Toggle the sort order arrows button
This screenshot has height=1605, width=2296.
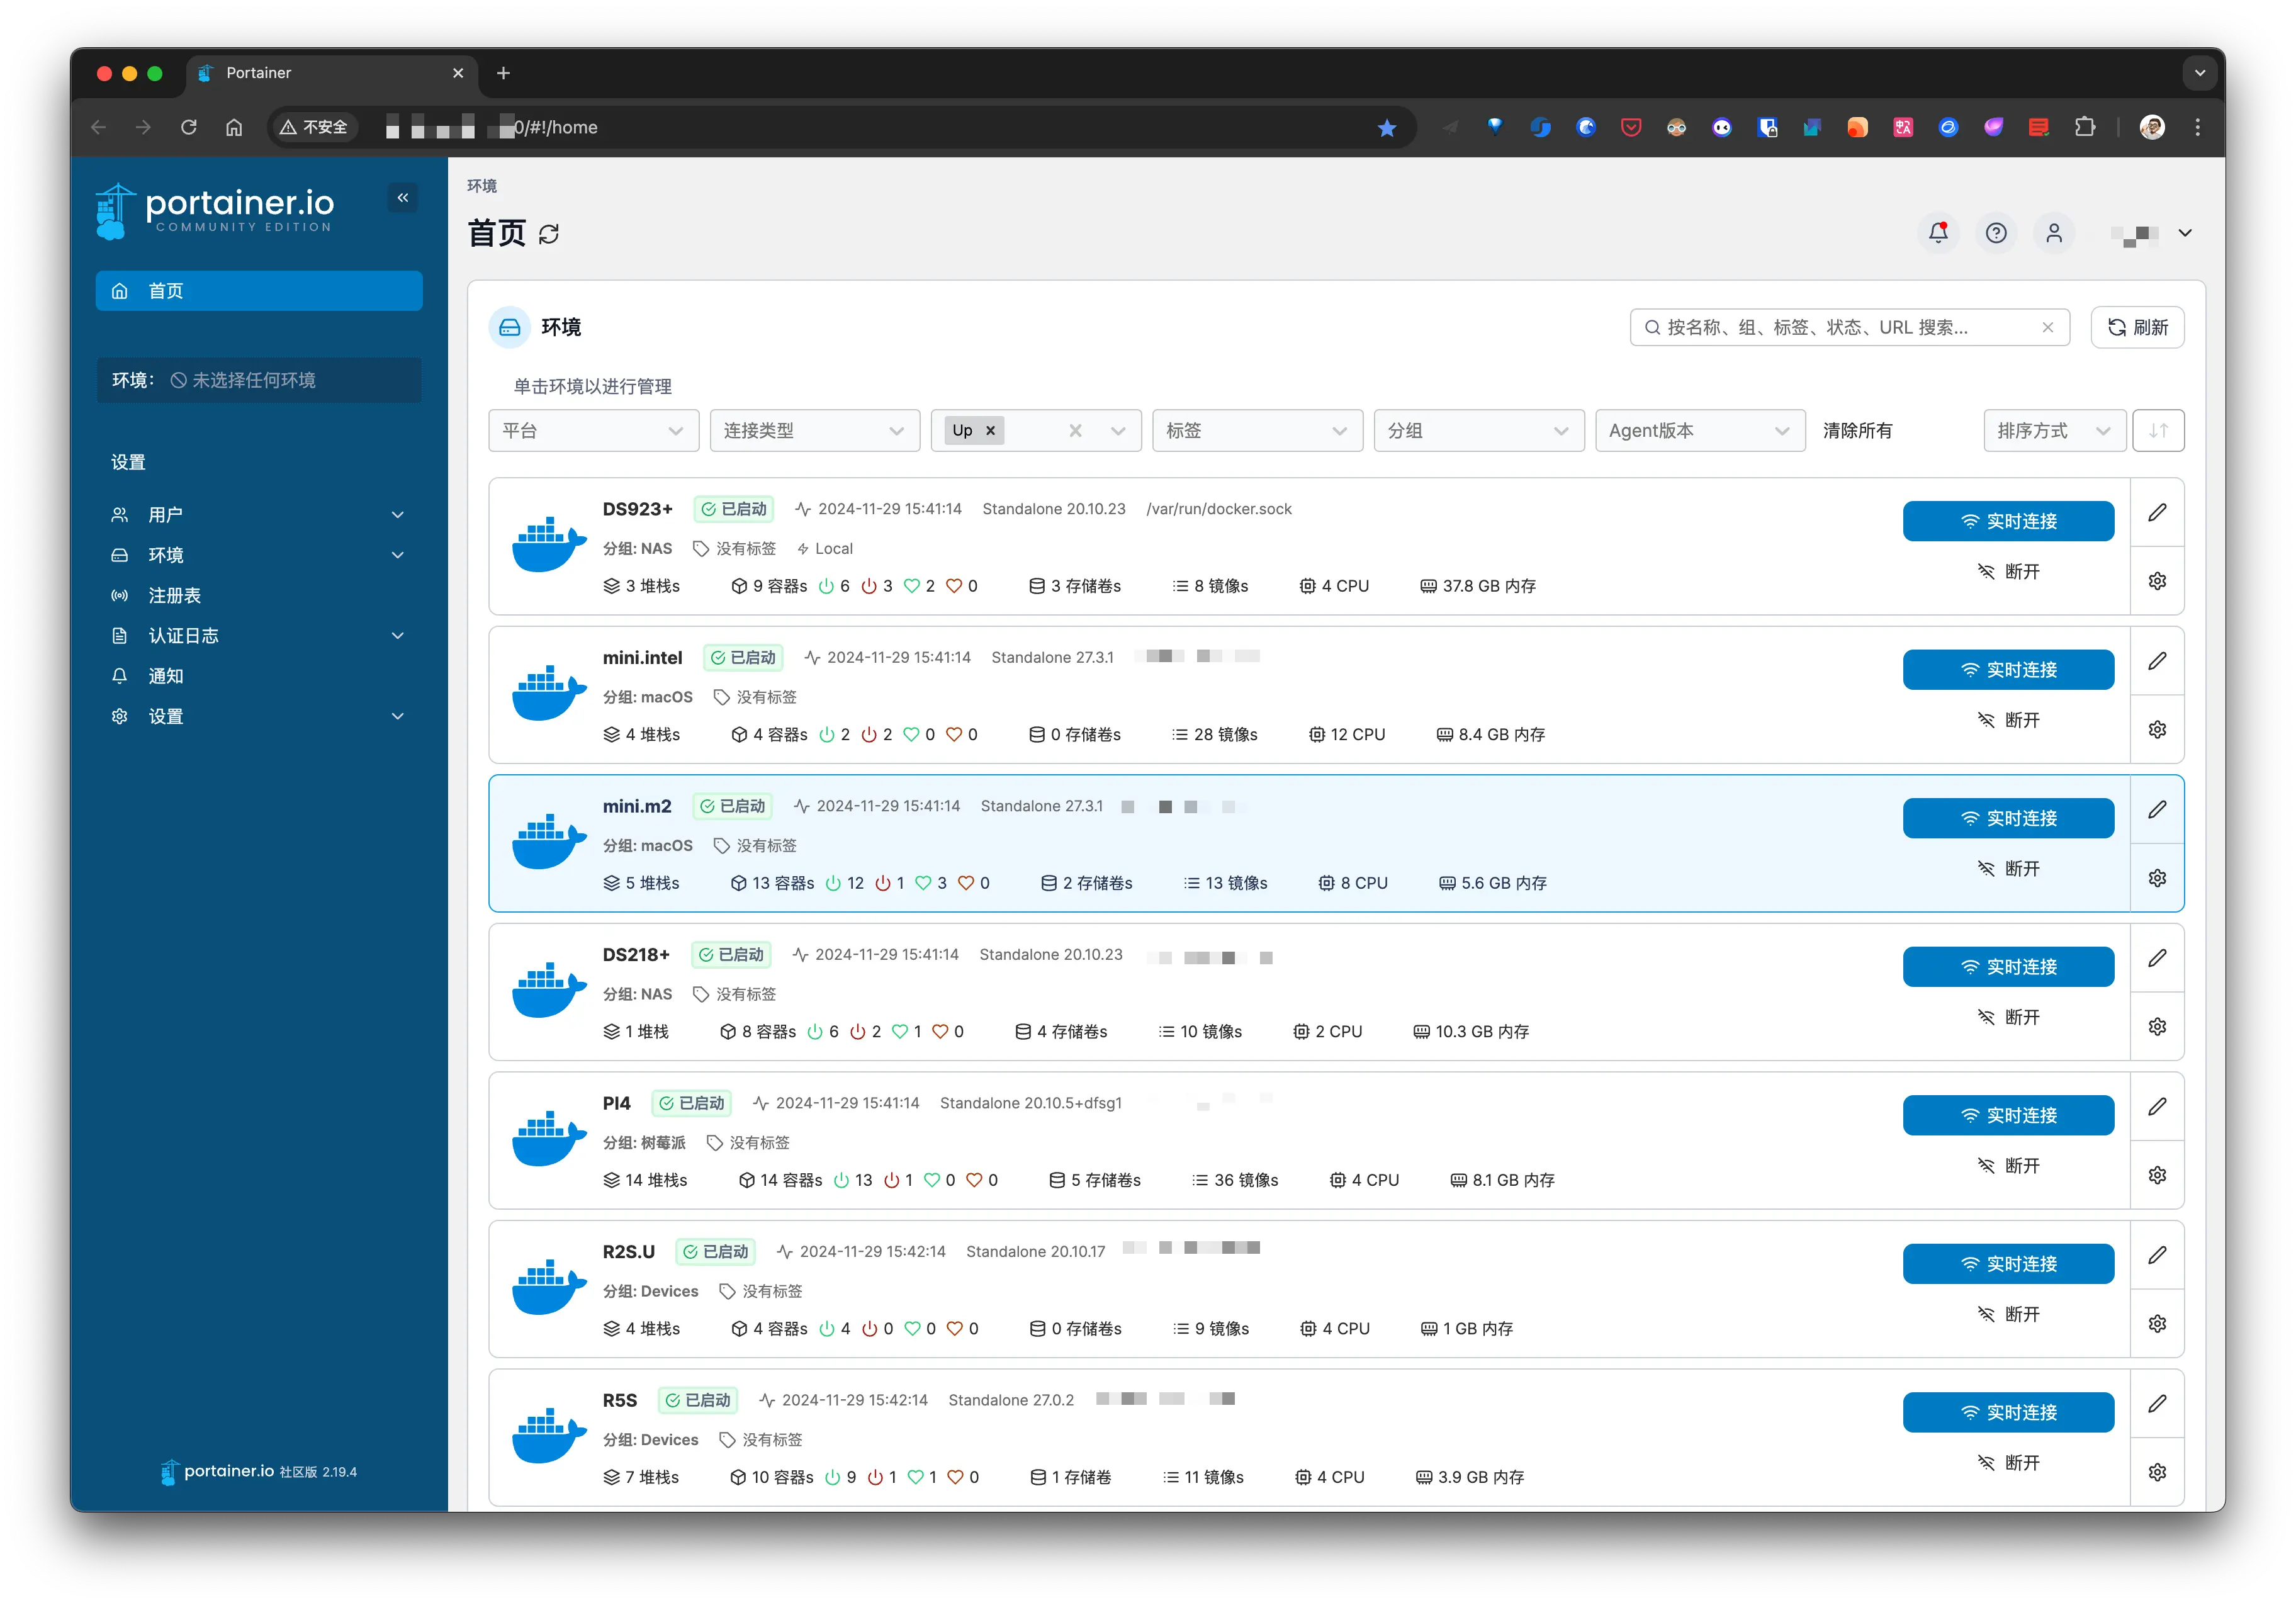coord(2158,431)
